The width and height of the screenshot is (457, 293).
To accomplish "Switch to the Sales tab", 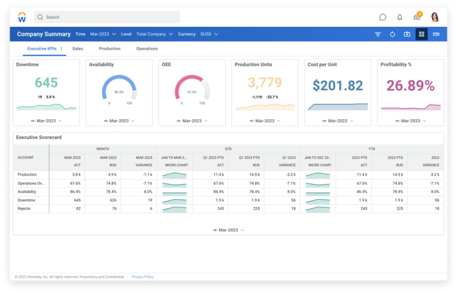I will click(x=78, y=49).
